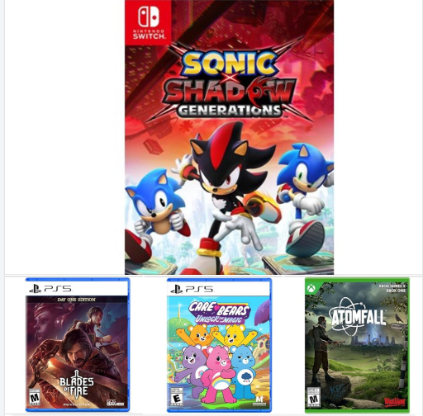Screen dimensions: 423x416
Task: Click the PS5 logo on Care Bears
Action: point(192,289)
